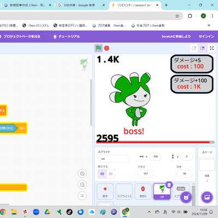The height and width of the screenshot is (218, 218).
Task: Switch to small stage layout
Action: pyautogui.click(x=194, y=48)
